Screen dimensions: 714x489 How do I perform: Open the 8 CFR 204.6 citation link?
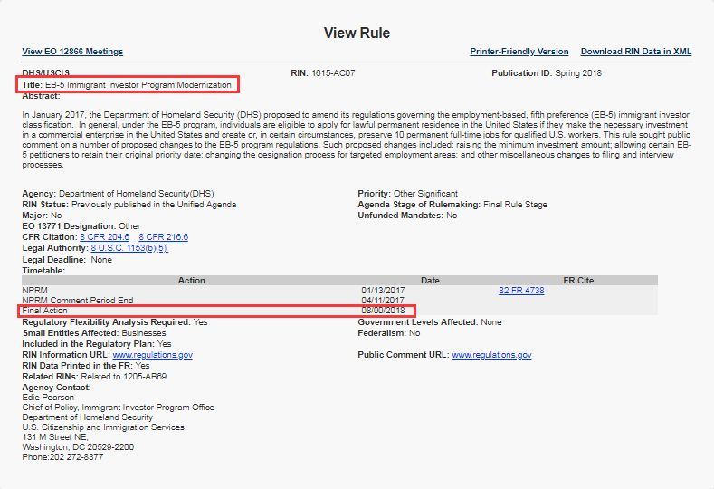105,237
